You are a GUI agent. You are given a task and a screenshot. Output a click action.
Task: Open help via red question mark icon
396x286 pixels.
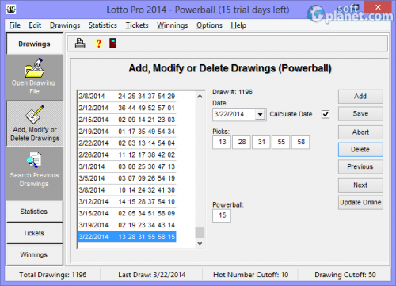tap(99, 44)
